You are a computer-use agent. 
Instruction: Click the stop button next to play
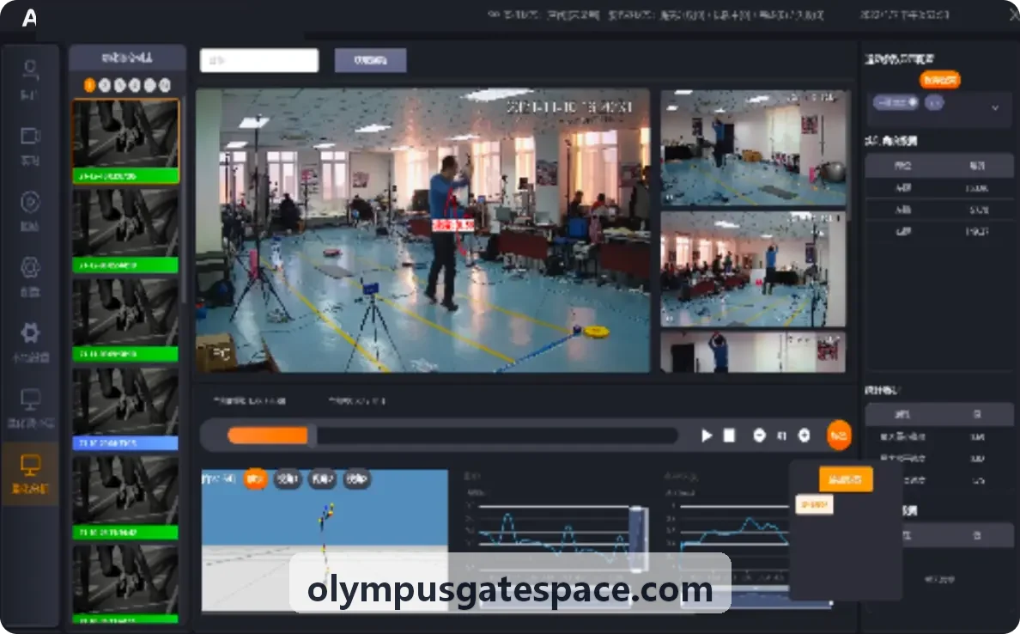(729, 436)
